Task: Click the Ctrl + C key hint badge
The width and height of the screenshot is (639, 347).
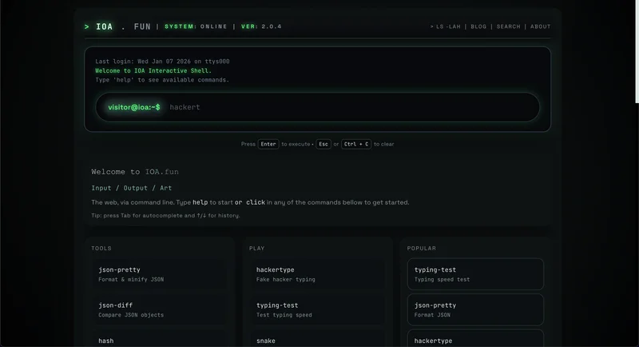Action: pyautogui.click(x=355, y=144)
